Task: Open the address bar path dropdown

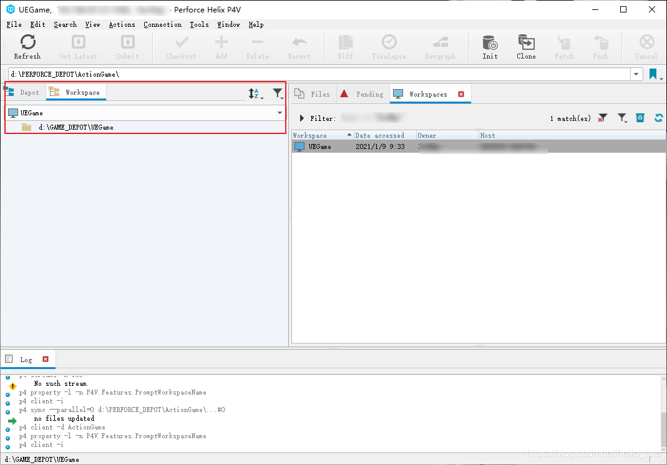Action: 636,74
